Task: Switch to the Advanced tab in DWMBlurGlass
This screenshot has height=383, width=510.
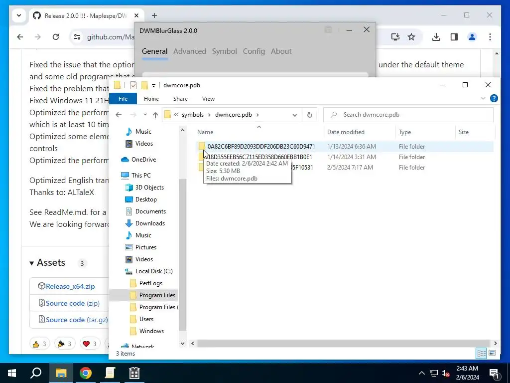Action: (x=190, y=51)
